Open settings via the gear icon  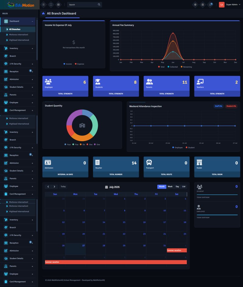(x=195, y=5)
